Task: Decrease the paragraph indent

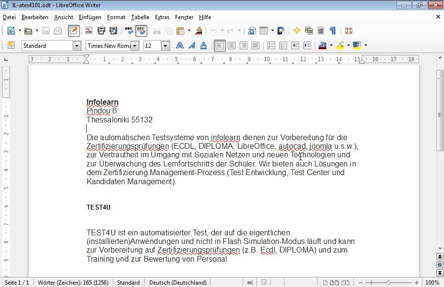Action: (295, 45)
